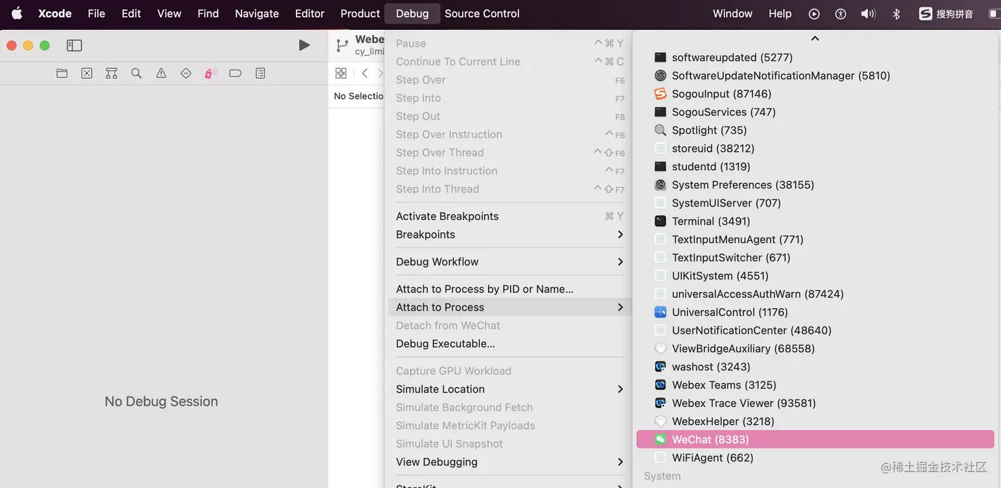The height and width of the screenshot is (488, 1001).
Task: Toggle Activate Breakpoints in Debug menu
Action: click(x=447, y=217)
